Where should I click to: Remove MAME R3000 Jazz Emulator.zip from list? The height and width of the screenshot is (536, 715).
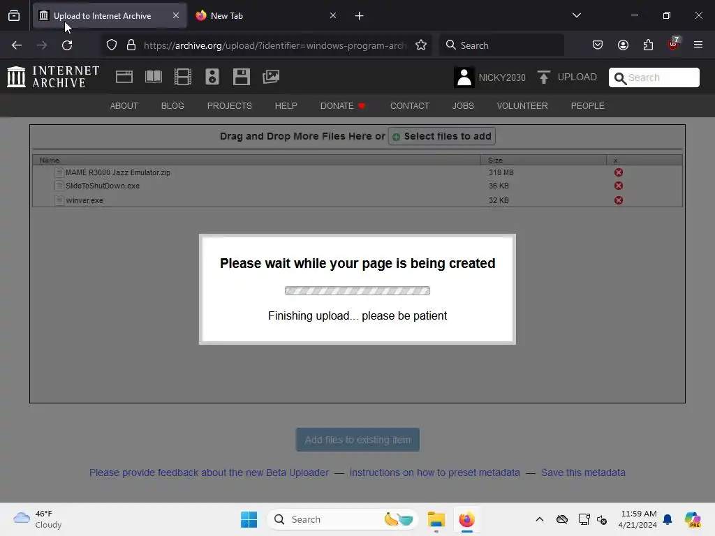(x=619, y=172)
